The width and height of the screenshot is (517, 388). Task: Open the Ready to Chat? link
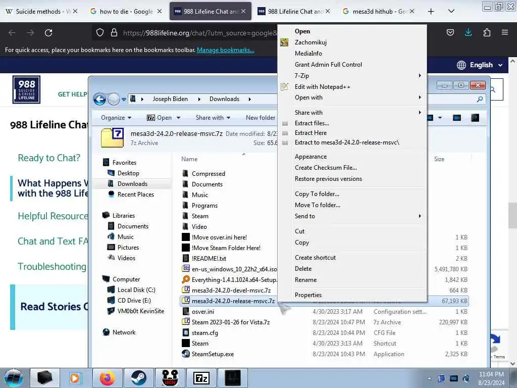pyautogui.click(x=49, y=158)
